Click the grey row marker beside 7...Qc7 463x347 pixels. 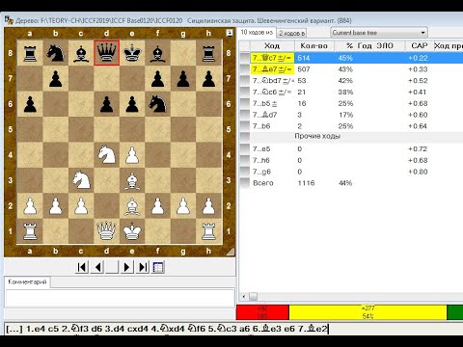[x=245, y=58]
